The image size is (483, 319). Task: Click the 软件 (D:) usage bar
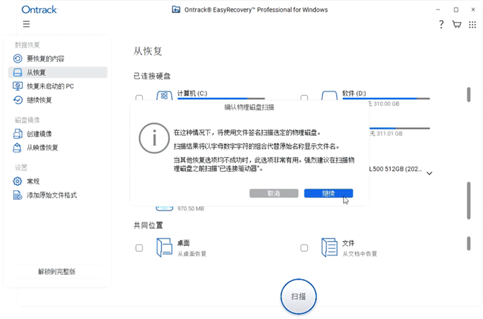point(386,99)
